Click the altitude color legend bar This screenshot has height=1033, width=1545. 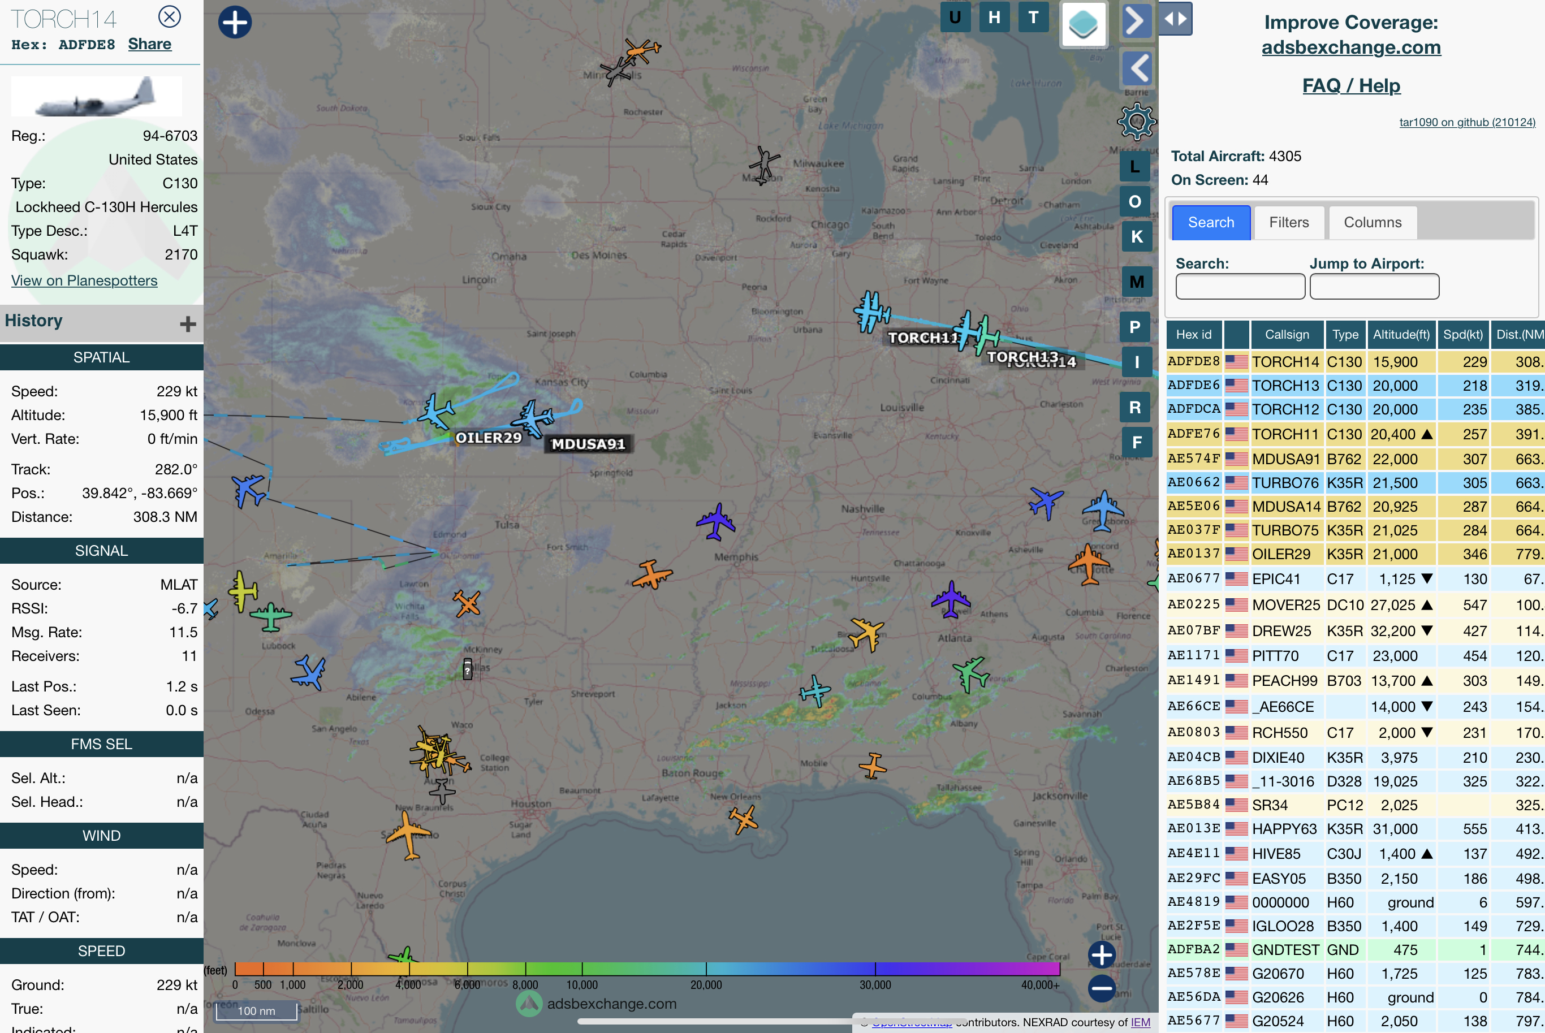click(x=647, y=969)
